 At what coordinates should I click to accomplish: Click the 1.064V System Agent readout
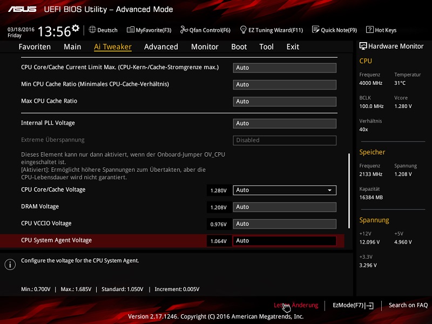pyautogui.click(x=219, y=241)
